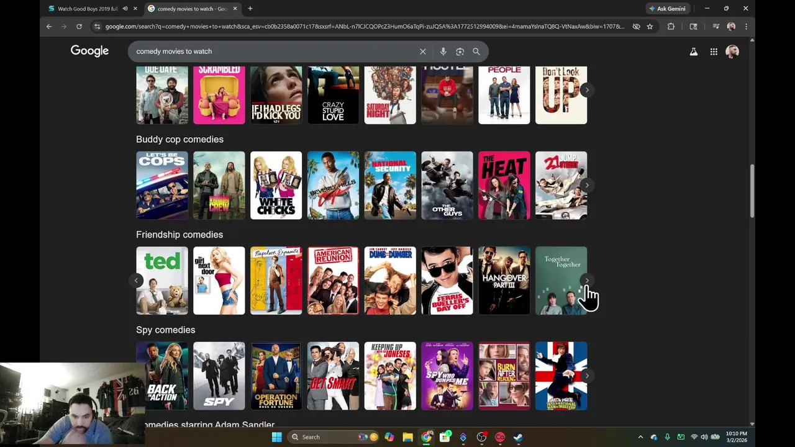The height and width of the screenshot is (447, 795).
Task: Click the Ask Gemini button
Action: 667,9
